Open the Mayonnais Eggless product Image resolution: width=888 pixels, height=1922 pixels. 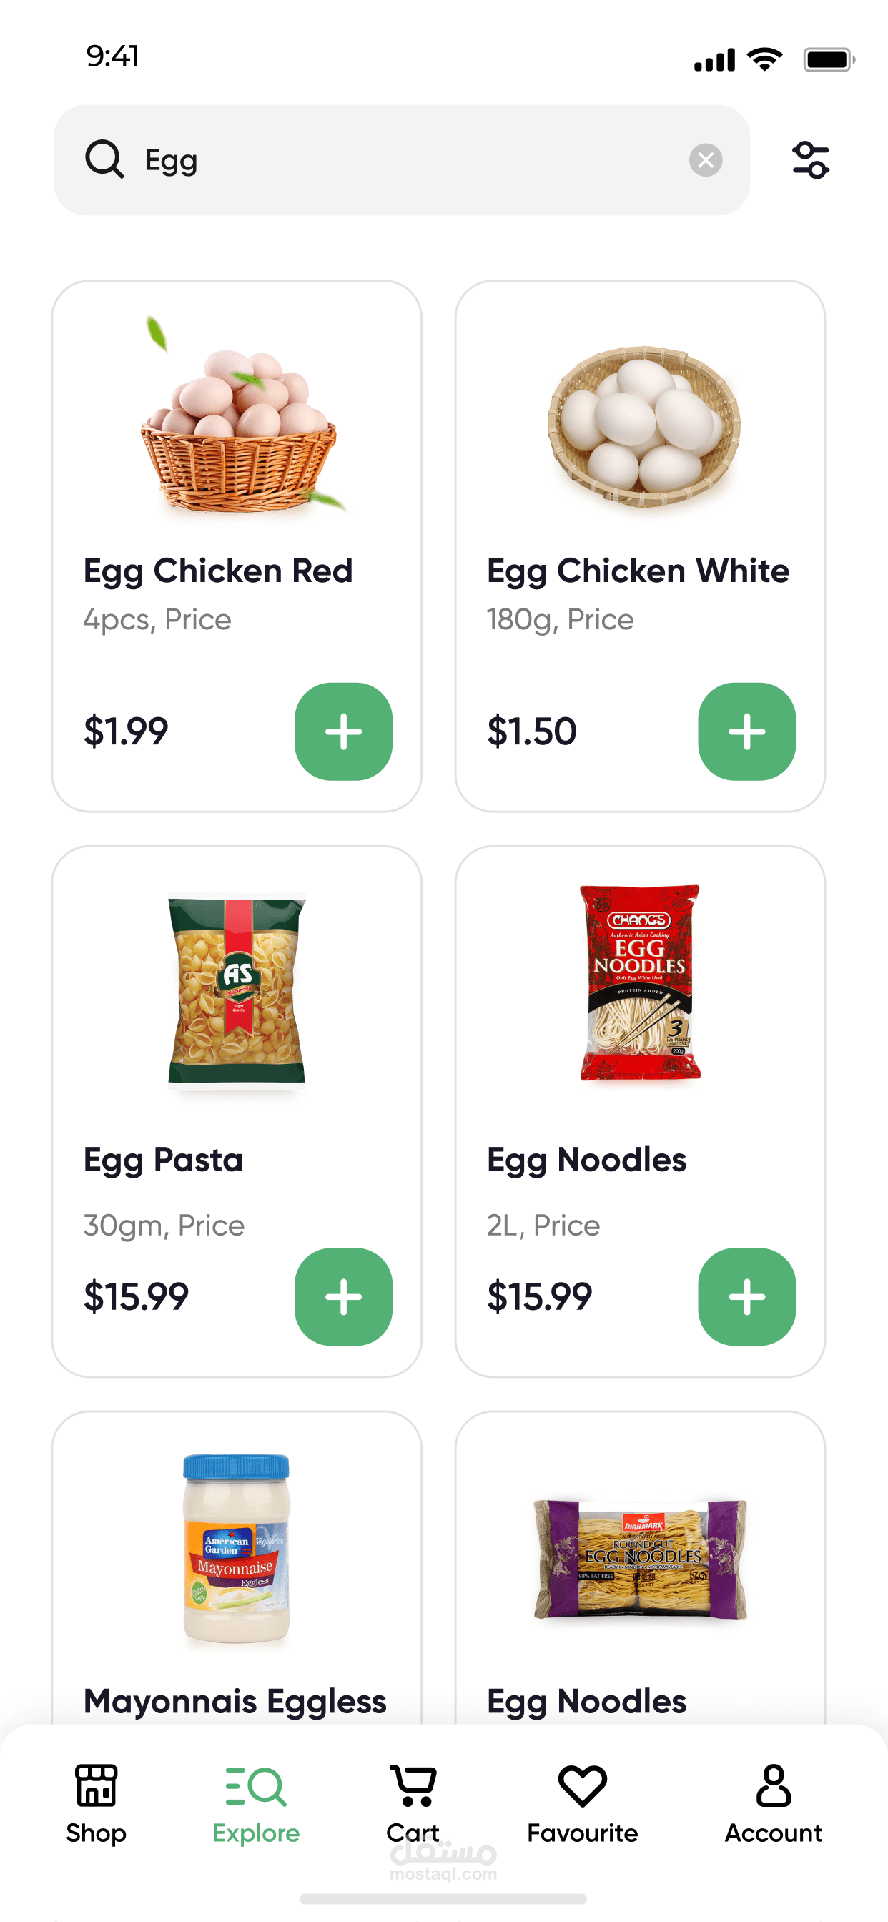235,1701
